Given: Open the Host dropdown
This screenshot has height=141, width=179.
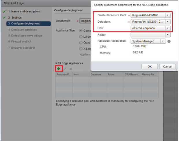Looking at the screenshot, I should 151,28.
